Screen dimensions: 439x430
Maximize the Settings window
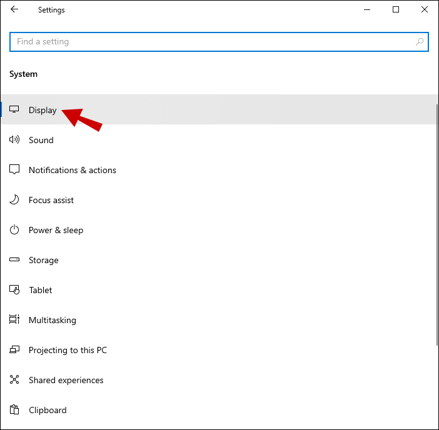pos(396,10)
